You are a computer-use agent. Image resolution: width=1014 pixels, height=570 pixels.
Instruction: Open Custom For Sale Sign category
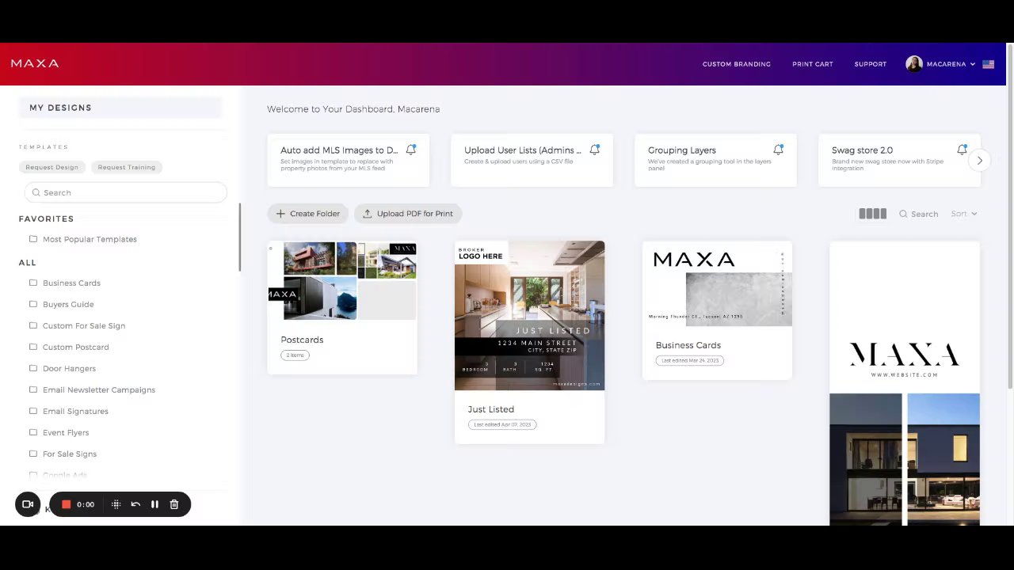pyautogui.click(x=84, y=325)
